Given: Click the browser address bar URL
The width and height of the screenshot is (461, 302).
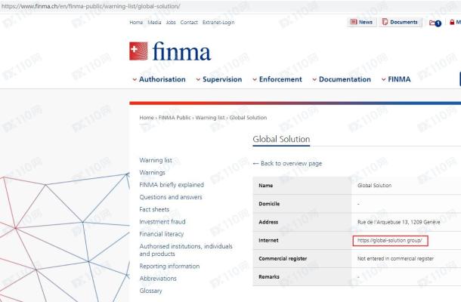Looking at the screenshot, I should [90, 6].
